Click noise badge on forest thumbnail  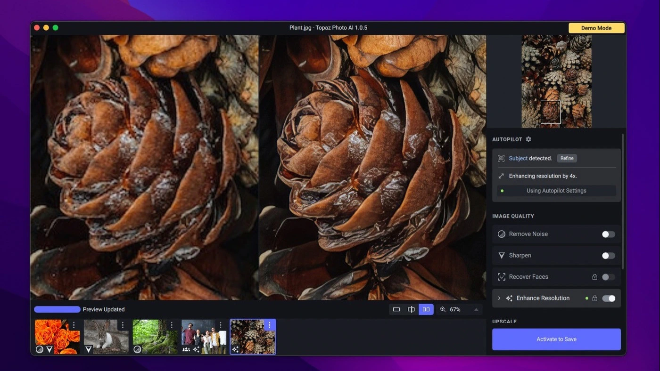138,349
